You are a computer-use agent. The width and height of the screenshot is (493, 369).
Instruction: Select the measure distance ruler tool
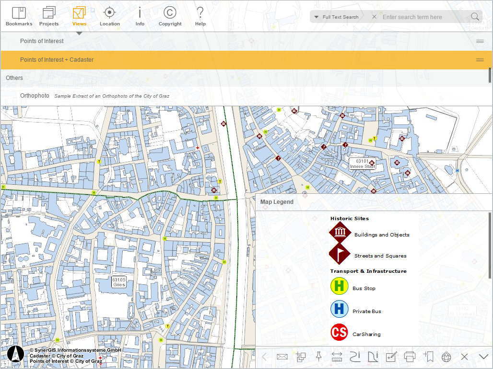(x=337, y=357)
